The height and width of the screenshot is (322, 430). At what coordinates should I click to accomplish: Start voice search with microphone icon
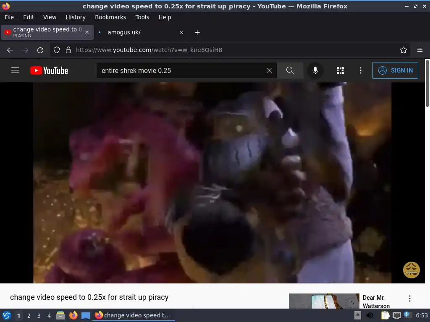(x=315, y=70)
